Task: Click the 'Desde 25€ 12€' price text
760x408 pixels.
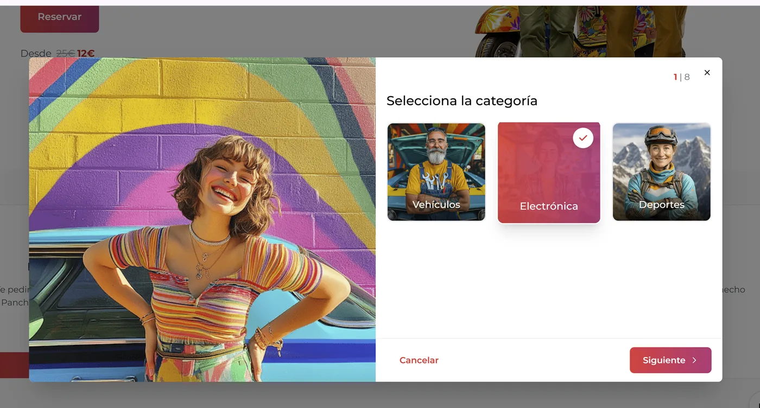Action: coord(58,54)
